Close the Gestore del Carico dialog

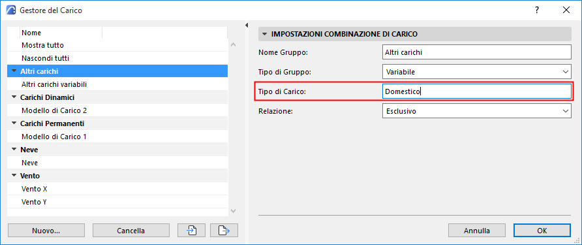(x=566, y=10)
